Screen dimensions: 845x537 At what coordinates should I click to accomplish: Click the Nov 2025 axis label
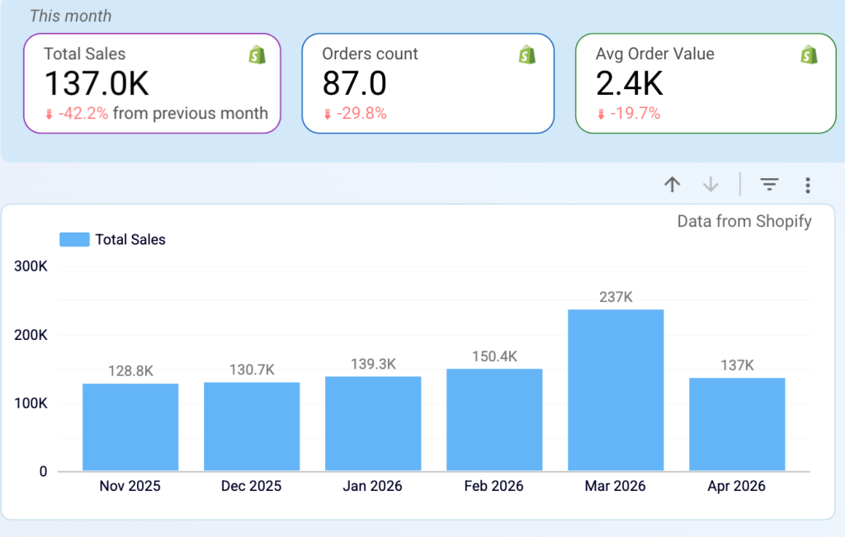tap(130, 486)
